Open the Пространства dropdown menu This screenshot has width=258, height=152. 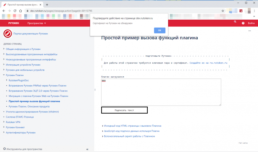(x=37, y=23)
